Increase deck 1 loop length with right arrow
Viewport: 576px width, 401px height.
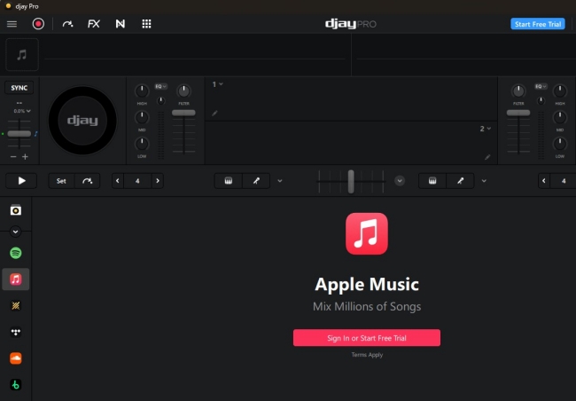click(x=158, y=181)
